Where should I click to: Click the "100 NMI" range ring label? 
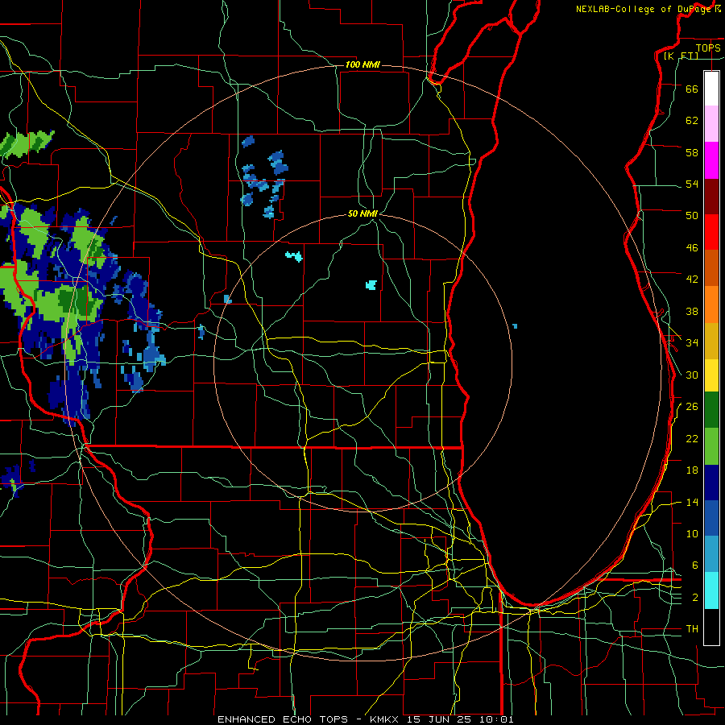point(362,64)
